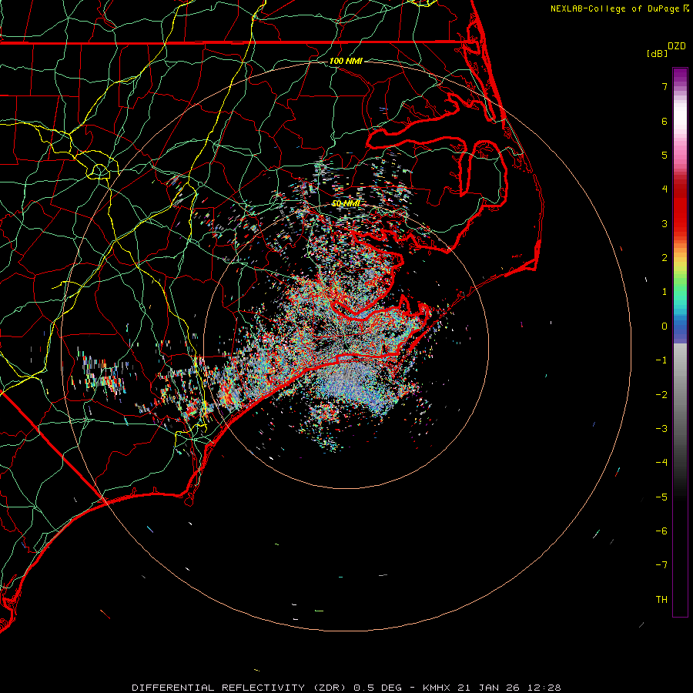Viewport: 693px width, 693px height.
Task: Click the Differential Reflectivity caption at the bottom
Action: tap(346, 688)
